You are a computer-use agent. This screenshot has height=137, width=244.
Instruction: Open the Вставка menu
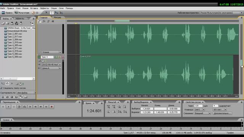tap(34, 8)
